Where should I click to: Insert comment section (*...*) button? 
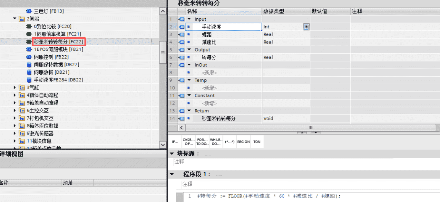230,142
